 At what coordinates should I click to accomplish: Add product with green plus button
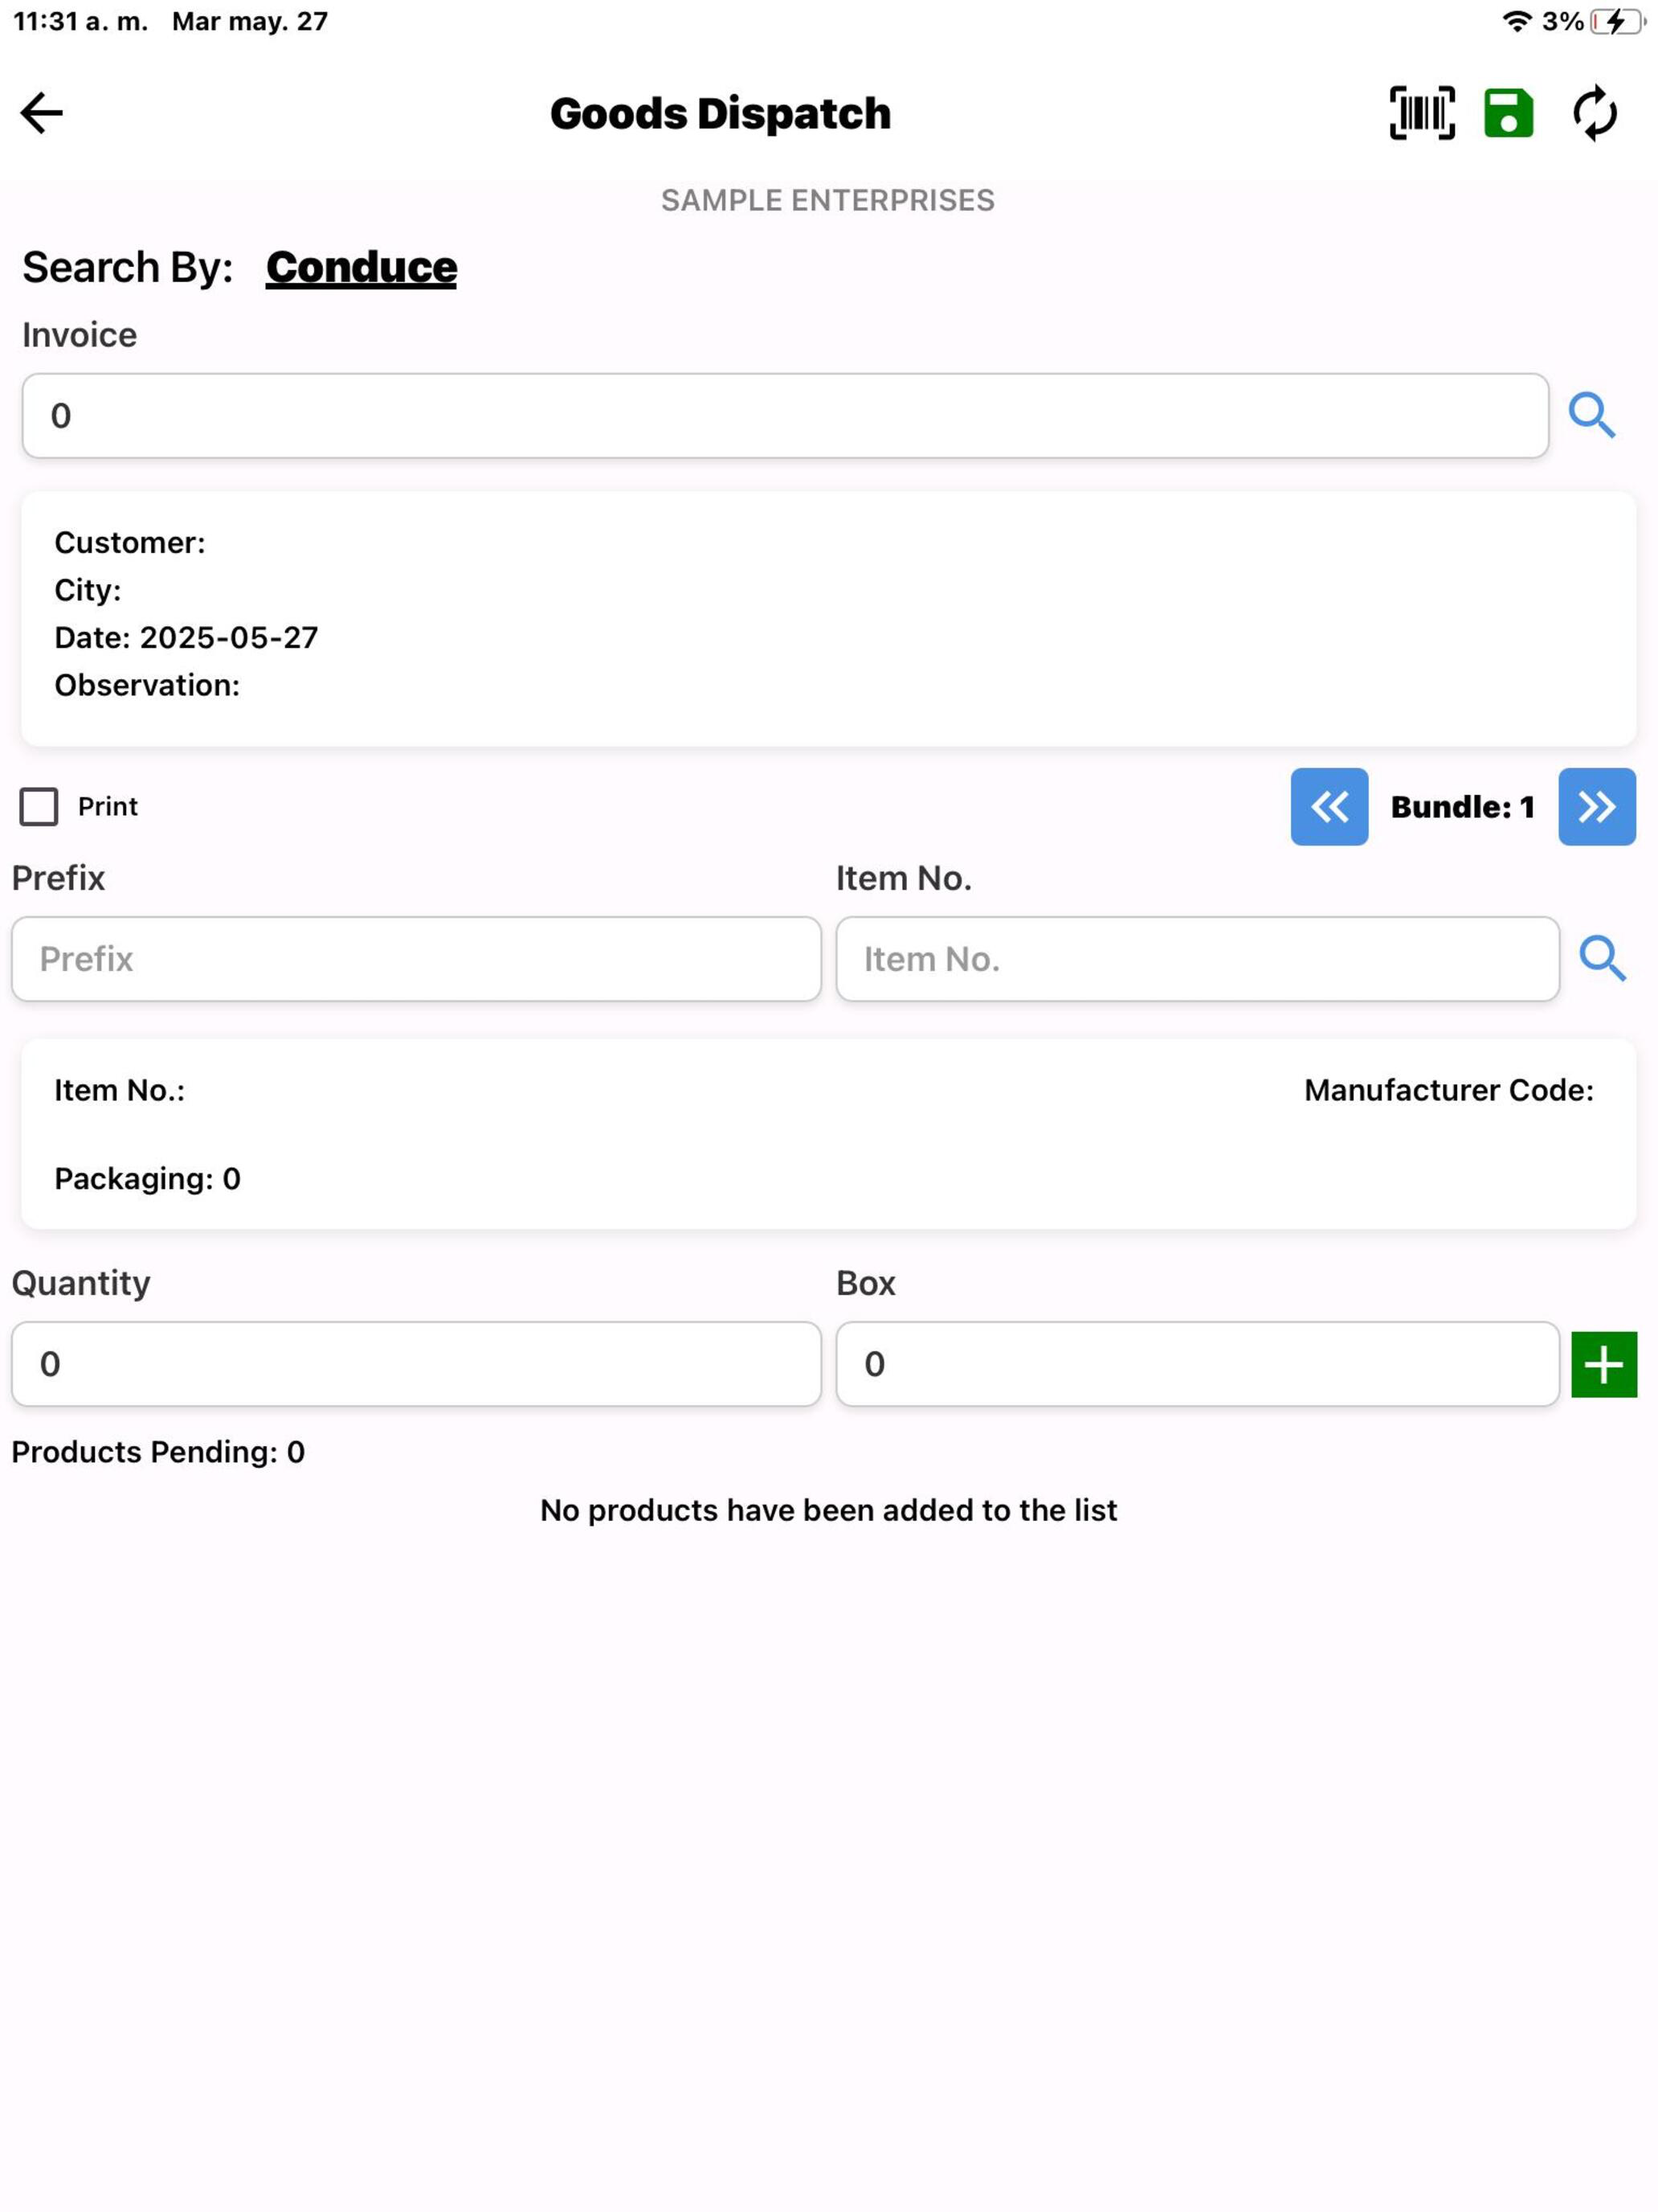(x=1604, y=1364)
